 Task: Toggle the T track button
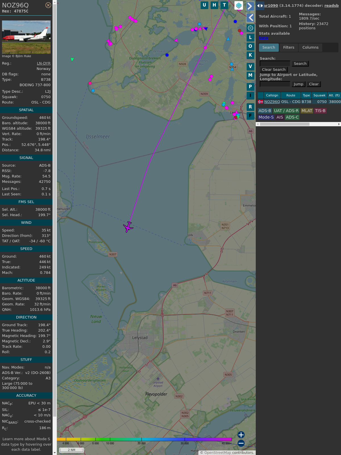pyautogui.click(x=224, y=5)
